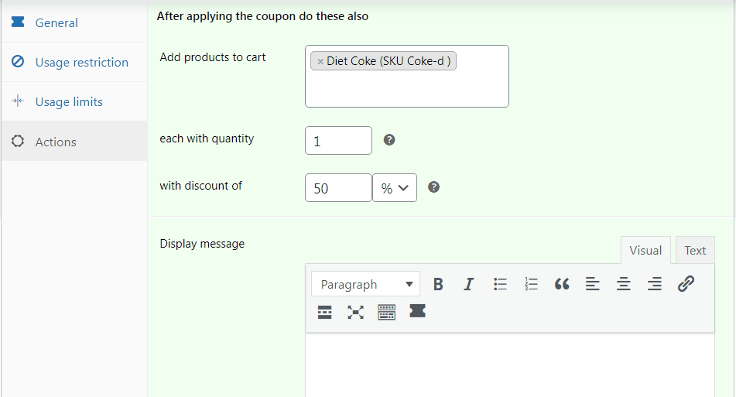
Task: Remove Diet Coke from products
Action: (320, 61)
